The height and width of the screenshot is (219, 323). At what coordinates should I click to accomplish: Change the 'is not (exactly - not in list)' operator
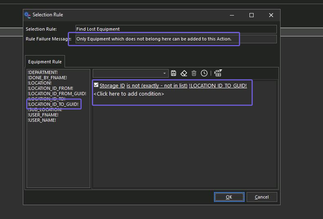pyautogui.click(x=157, y=86)
